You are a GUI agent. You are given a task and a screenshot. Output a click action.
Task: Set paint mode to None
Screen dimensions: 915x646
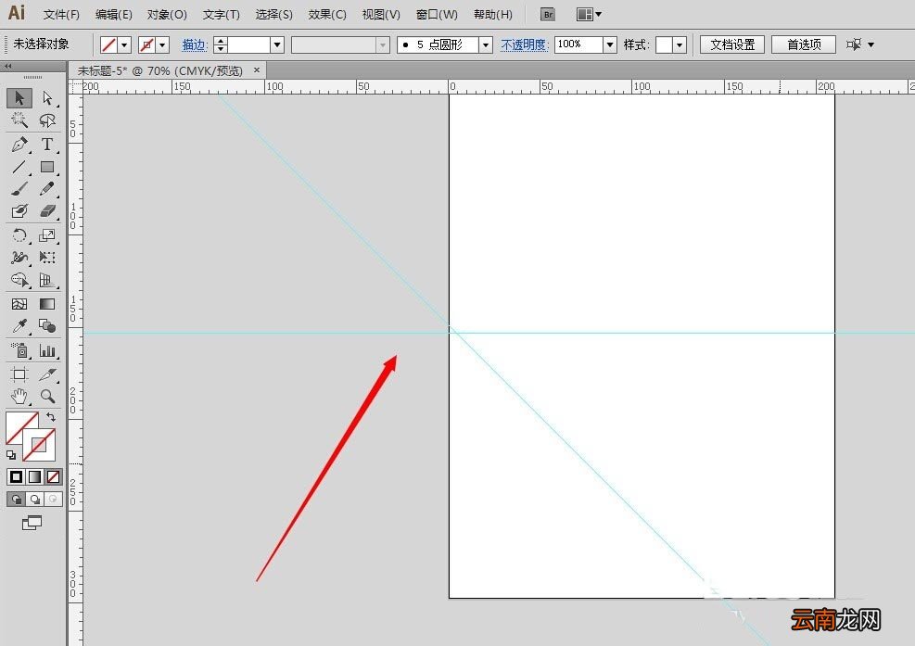[53, 476]
